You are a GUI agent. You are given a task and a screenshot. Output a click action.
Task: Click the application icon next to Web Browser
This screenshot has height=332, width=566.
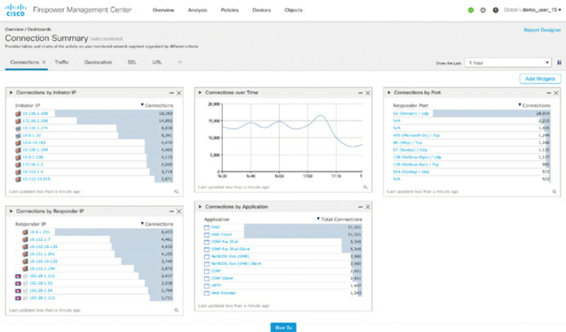[x=207, y=293]
